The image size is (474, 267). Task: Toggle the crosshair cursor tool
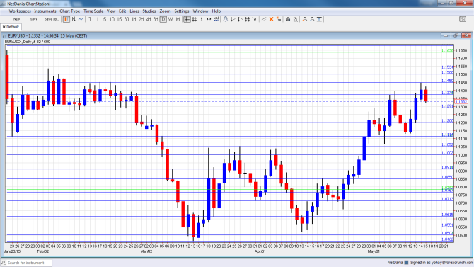187,19
